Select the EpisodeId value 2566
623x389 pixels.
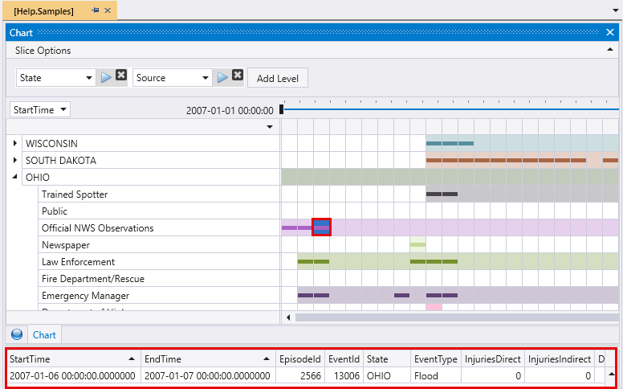(x=300, y=375)
